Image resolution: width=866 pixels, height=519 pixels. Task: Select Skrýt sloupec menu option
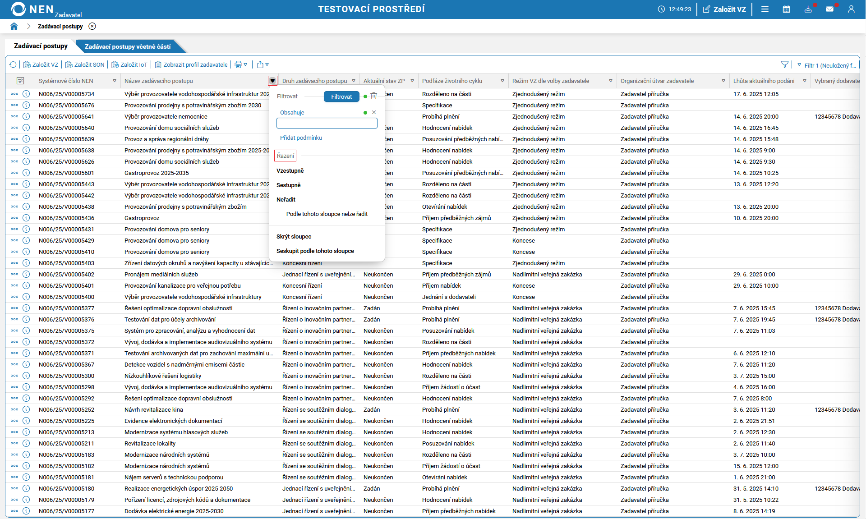pos(294,237)
